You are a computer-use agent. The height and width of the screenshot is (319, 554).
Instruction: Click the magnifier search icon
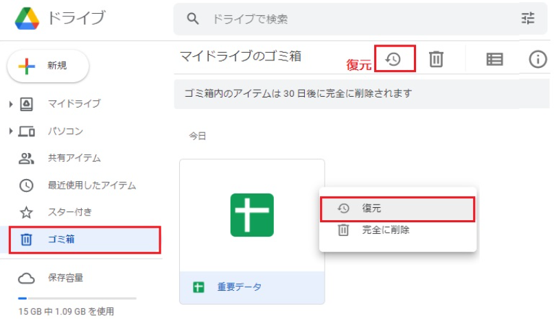coord(194,19)
